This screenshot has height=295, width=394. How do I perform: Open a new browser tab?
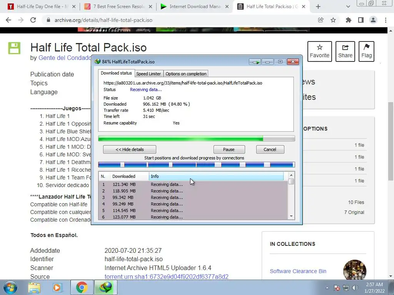[x=318, y=7]
